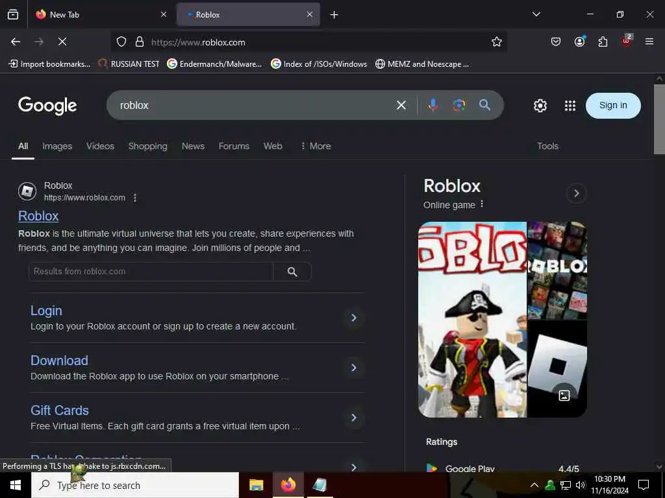This screenshot has width=665, height=498.
Task: Switch to News results
Action: pos(193,146)
